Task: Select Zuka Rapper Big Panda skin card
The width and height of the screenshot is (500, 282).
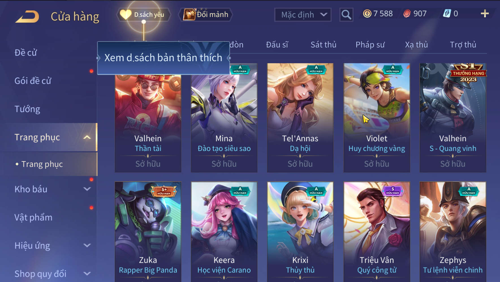Action: 148,232
